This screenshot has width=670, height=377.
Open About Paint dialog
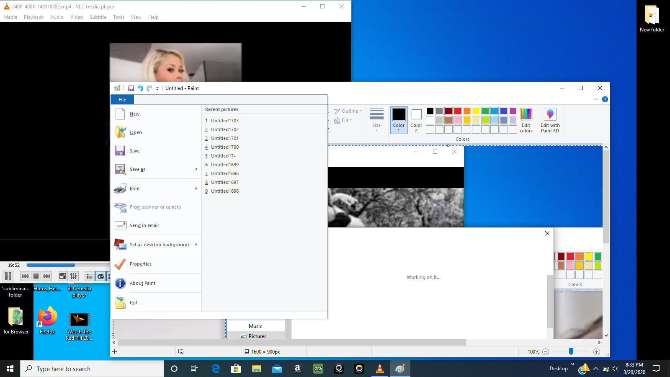(x=156, y=283)
